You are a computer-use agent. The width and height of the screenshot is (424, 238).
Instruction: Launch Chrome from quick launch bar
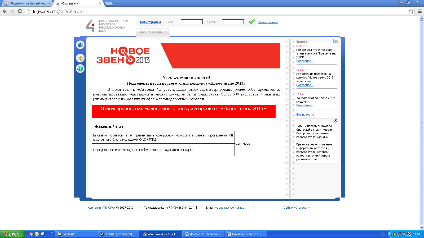pos(31,234)
